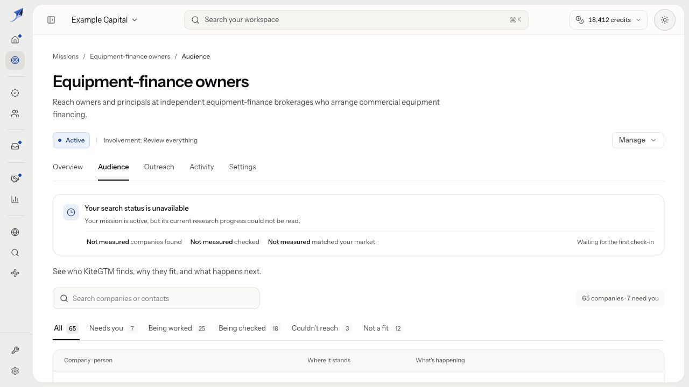
Task: Collapse the sidebar with the panel icon
Action: point(51,20)
